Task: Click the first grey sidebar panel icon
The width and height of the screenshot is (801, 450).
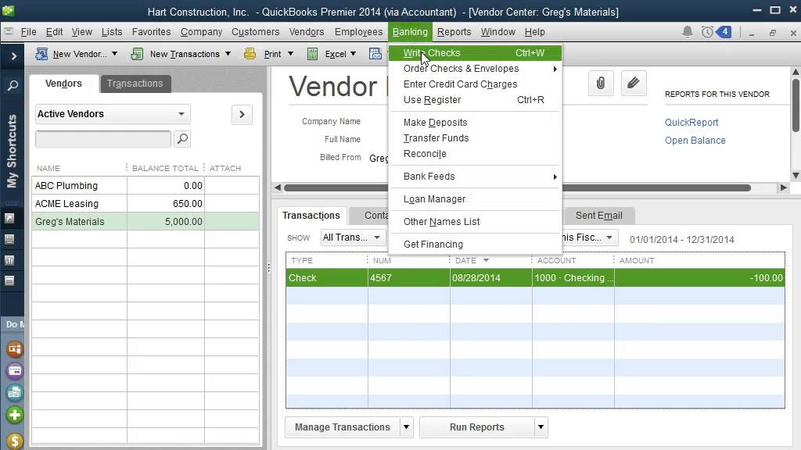Action: point(9,219)
